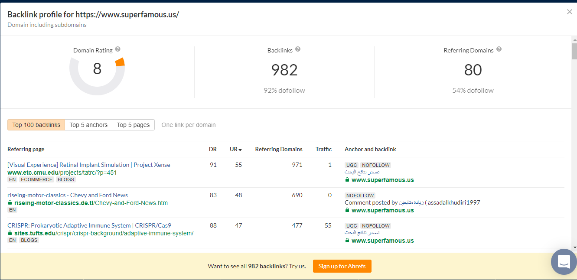Viewport: 577px width, 280px height.
Task: Click the Traffic column header
Action: tap(323, 149)
